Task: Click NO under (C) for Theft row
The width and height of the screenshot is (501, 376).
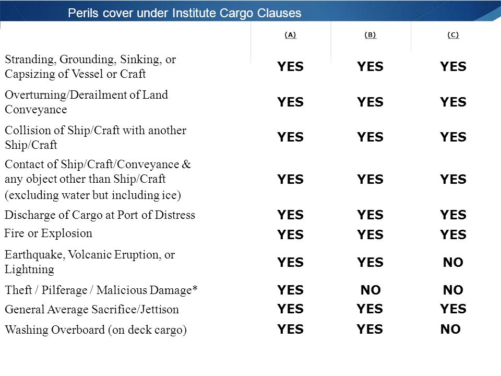Action: 453,290
